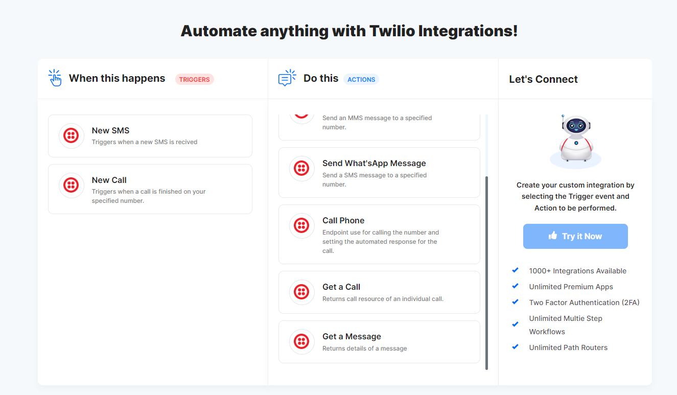The width and height of the screenshot is (677, 395).
Task: Click text 'Returns details of a message'
Action: click(365, 348)
